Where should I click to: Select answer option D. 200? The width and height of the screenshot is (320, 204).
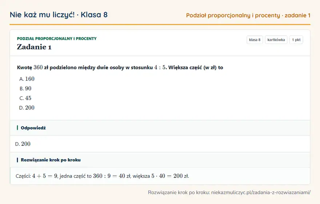pos(27,108)
